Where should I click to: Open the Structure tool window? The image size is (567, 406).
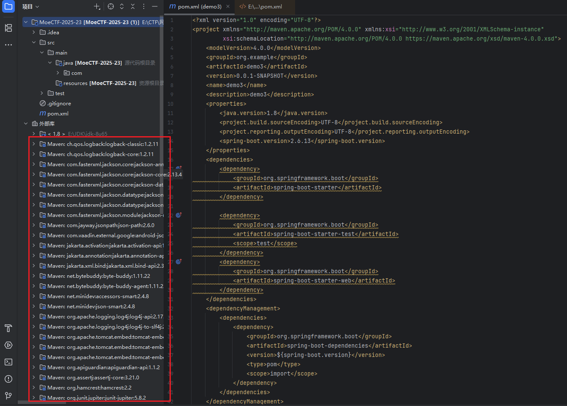coord(8,28)
